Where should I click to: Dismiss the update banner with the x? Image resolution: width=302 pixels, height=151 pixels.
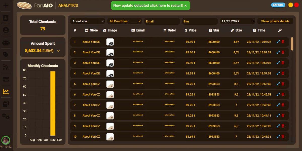point(186,6)
